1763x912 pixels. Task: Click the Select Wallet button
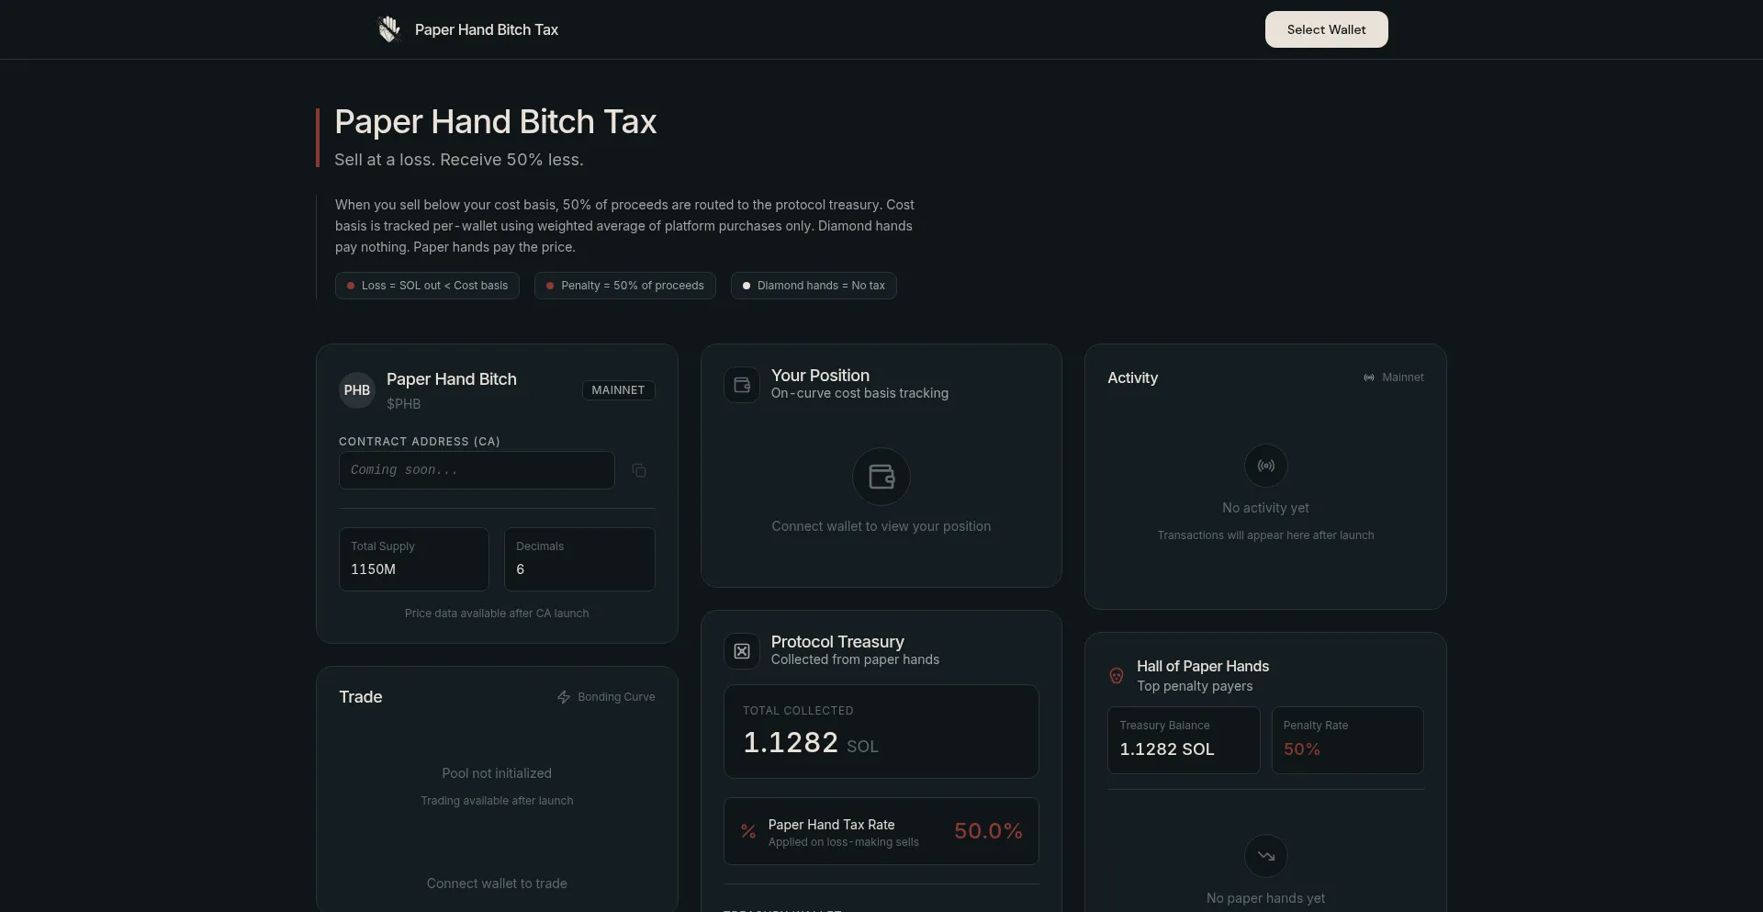coord(1326,29)
